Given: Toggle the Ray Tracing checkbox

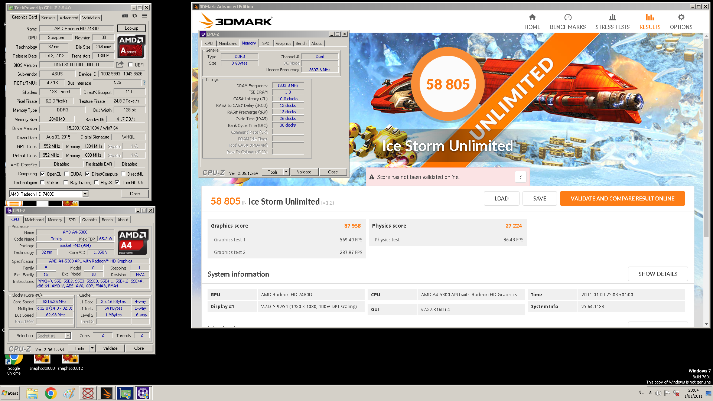Looking at the screenshot, I should 66,182.
